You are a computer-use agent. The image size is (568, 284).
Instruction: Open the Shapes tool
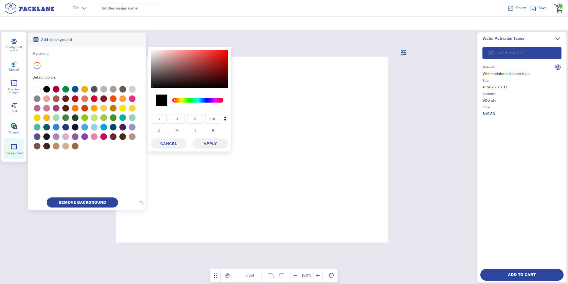[x=14, y=128]
